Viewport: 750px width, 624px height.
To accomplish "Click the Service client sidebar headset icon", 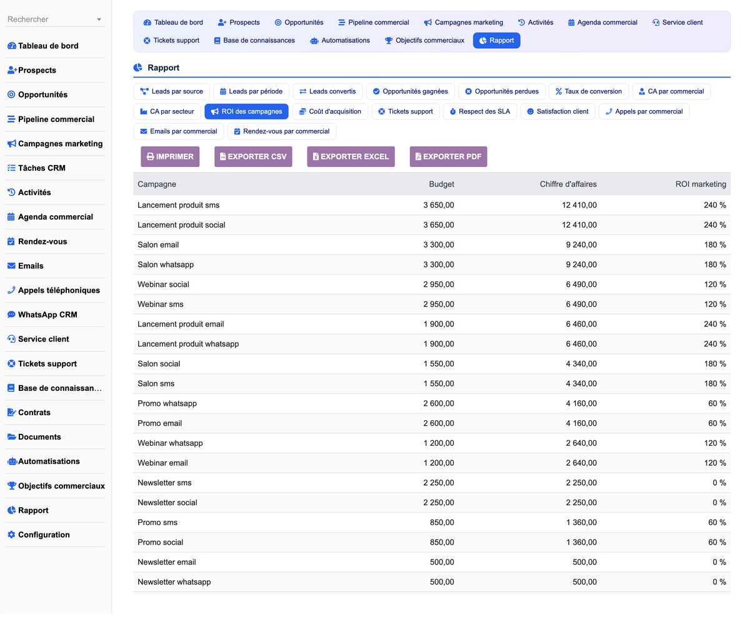I will point(11,339).
